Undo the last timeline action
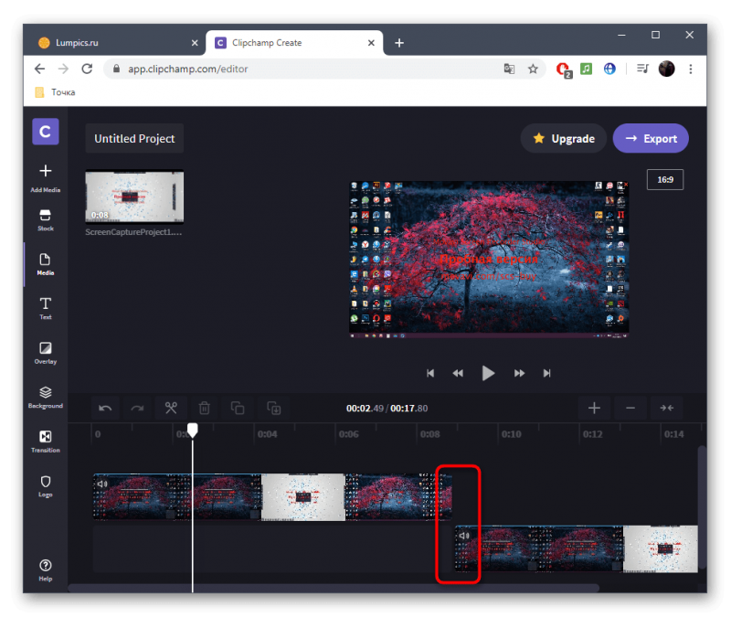Viewport: 731px width, 617px height. pyautogui.click(x=105, y=409)
